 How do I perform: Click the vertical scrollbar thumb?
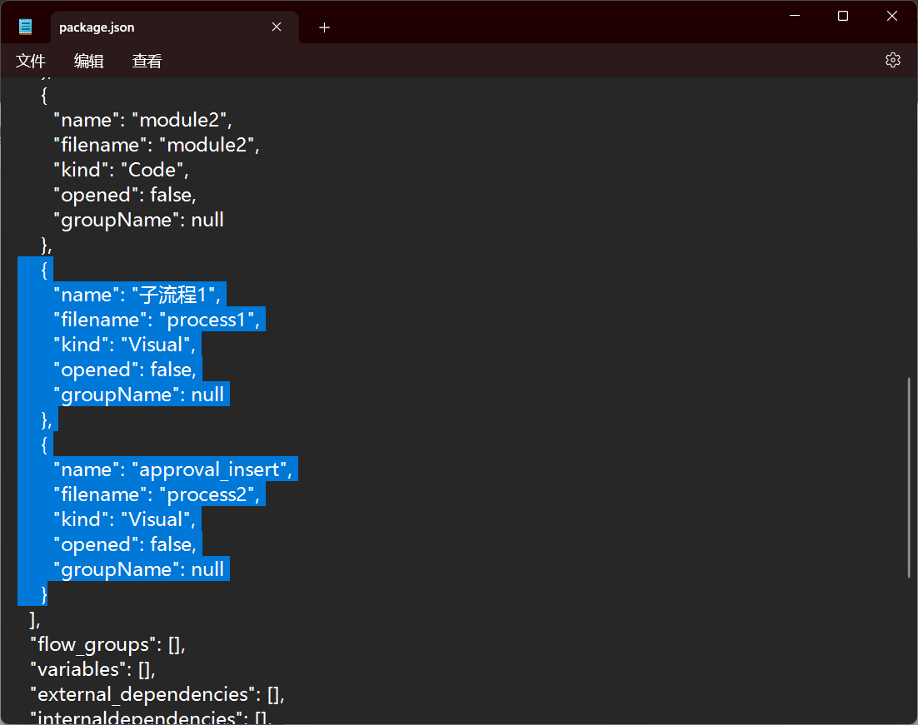pyautogui.click(x=909, y=478)
